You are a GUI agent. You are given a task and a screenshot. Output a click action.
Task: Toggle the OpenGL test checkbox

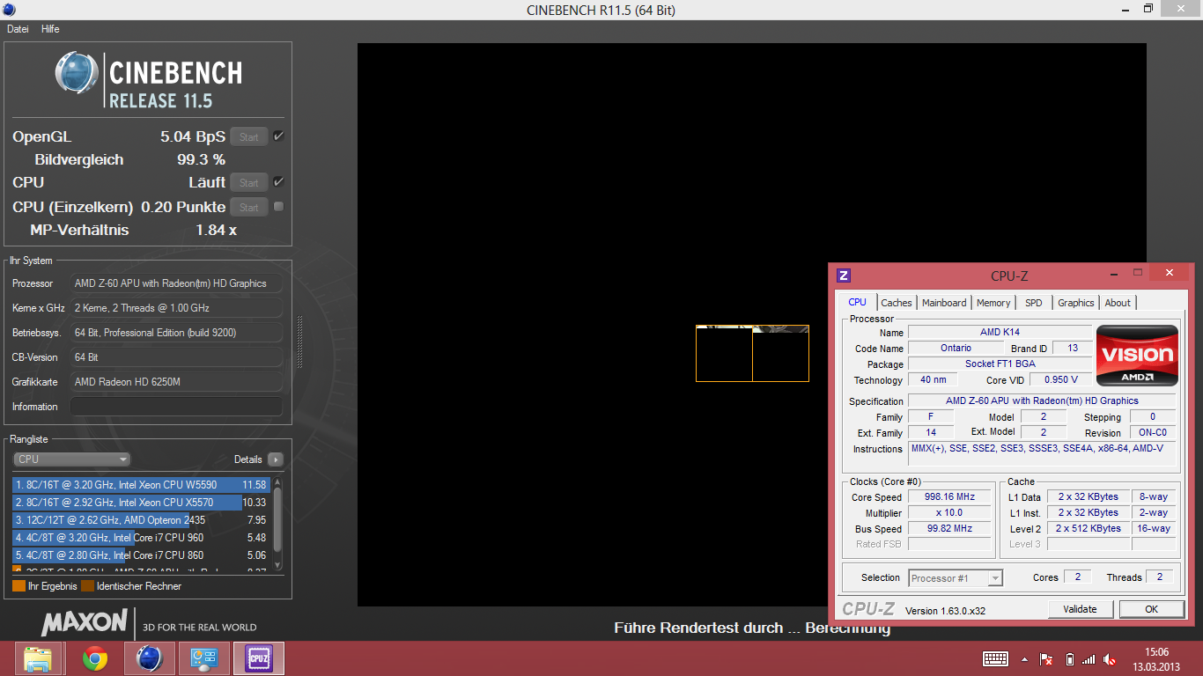(278, 136)
